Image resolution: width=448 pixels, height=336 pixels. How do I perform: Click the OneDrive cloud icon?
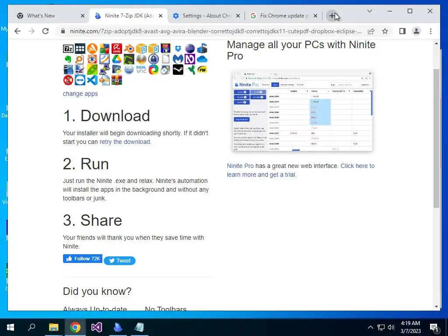[202, 59]
